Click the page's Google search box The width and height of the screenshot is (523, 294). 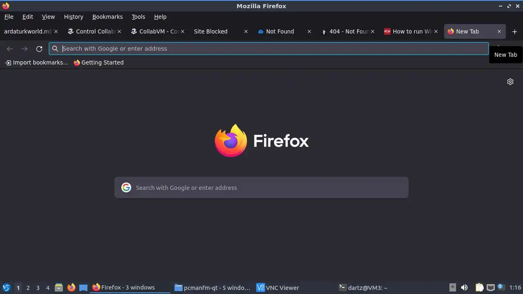[x=261, y=187]
